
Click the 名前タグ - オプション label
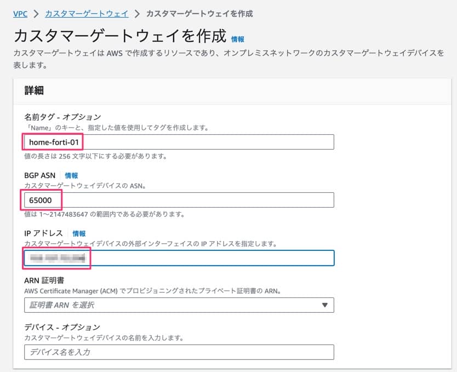point(62,117)
